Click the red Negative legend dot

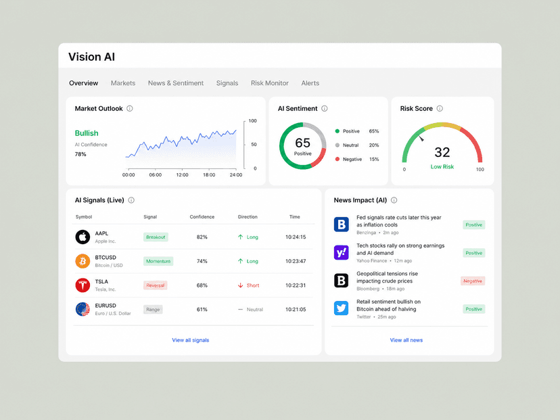(337, 160)
